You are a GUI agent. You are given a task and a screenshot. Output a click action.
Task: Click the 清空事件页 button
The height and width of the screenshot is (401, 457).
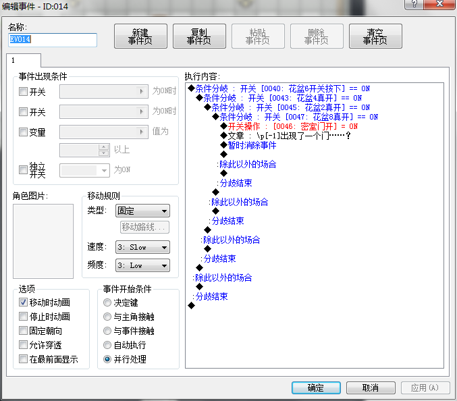point(375,36)
